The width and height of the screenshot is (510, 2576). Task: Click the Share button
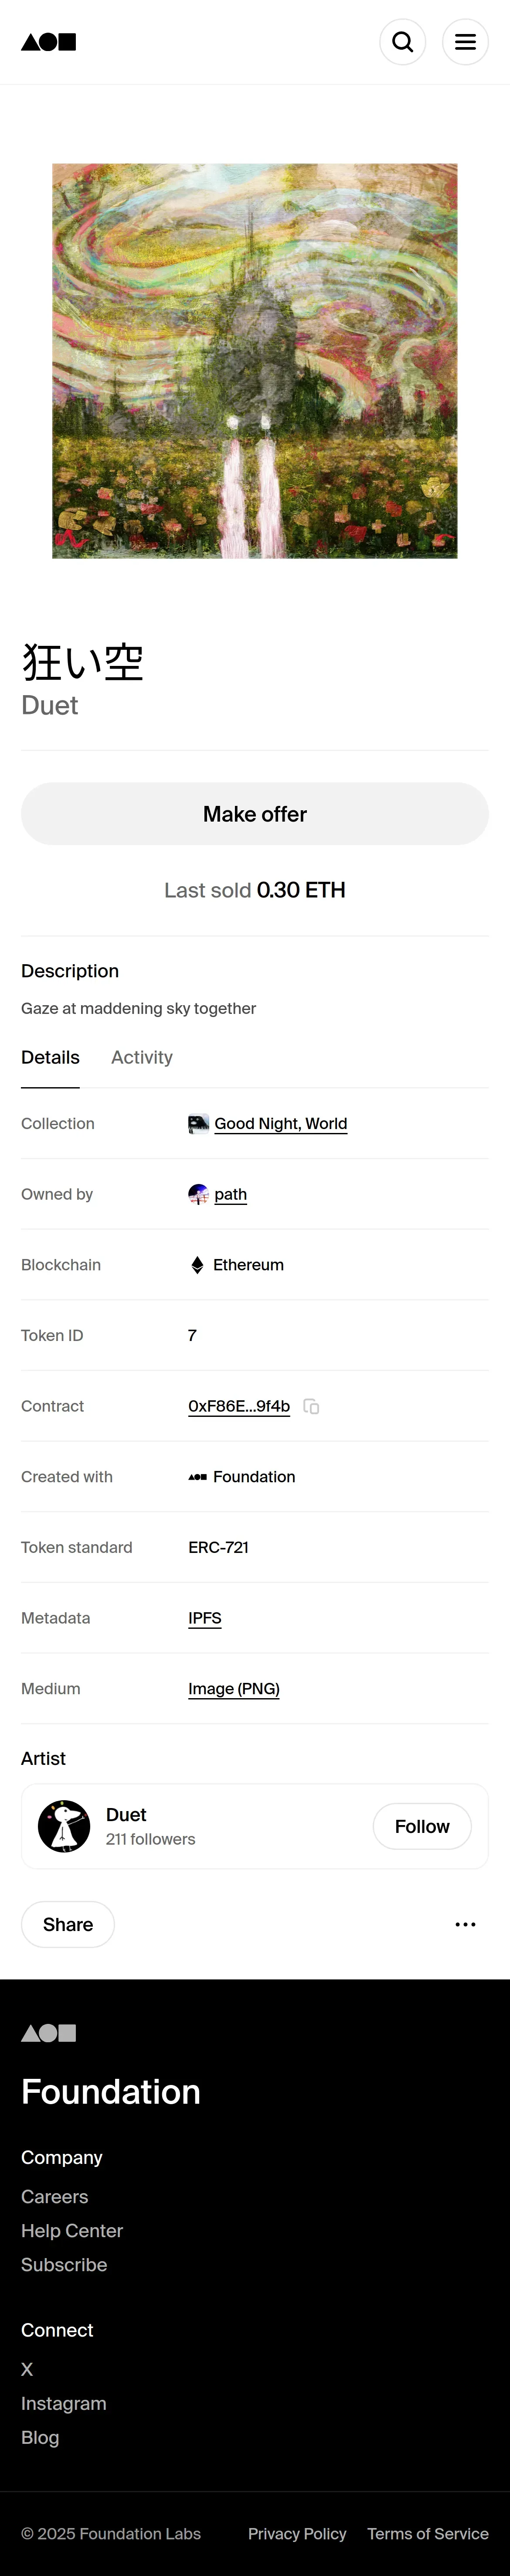click(68, 1924)
